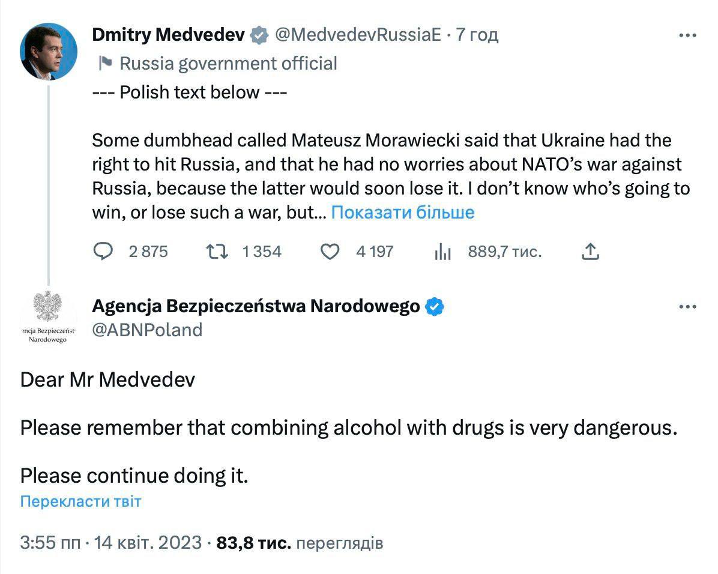This screenshot has height=574, width=718.
Task: Click the retweet arrows icon
Action: (x=217, y=251)
